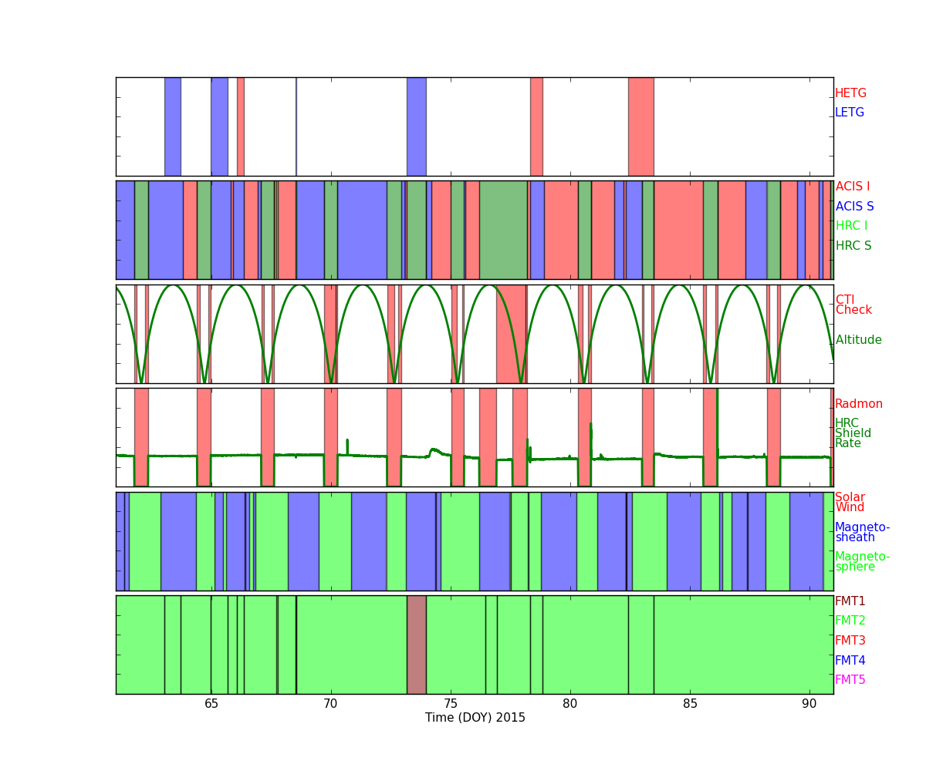Image resolution: width=926 pixels, height=771 pixels.
Task: Click the brown FMT1 block in bottom panel
Action: tap(416, 645)
